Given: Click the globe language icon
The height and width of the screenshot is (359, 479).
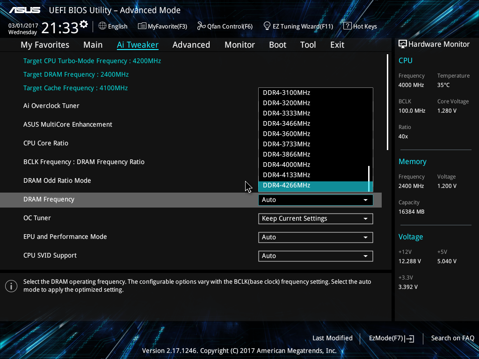Looking at the screenshot, I should (102, 26).
